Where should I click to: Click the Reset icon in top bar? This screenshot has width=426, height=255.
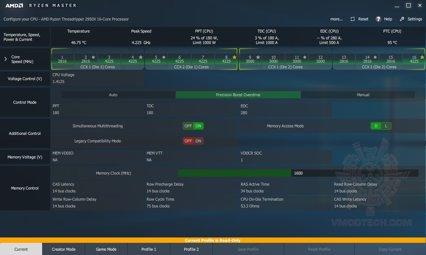pos(353,19)
